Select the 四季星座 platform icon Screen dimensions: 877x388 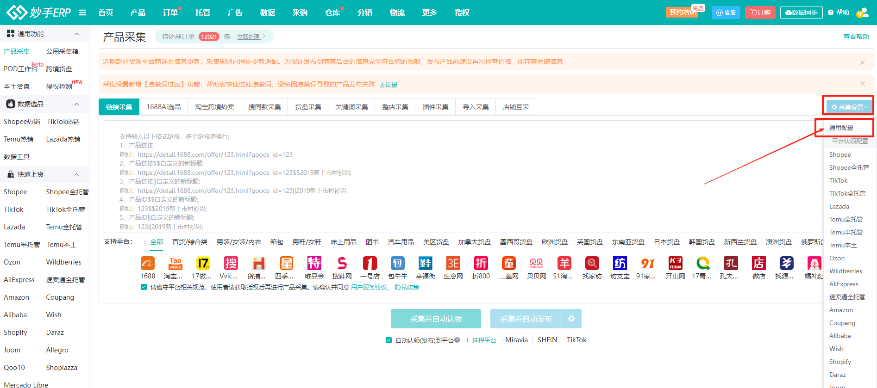[287, 263]
